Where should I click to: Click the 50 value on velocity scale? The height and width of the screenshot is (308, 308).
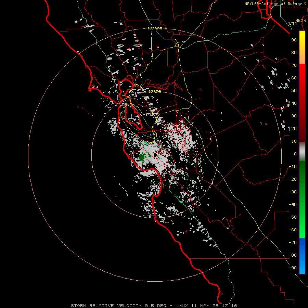tap(294, 91)
